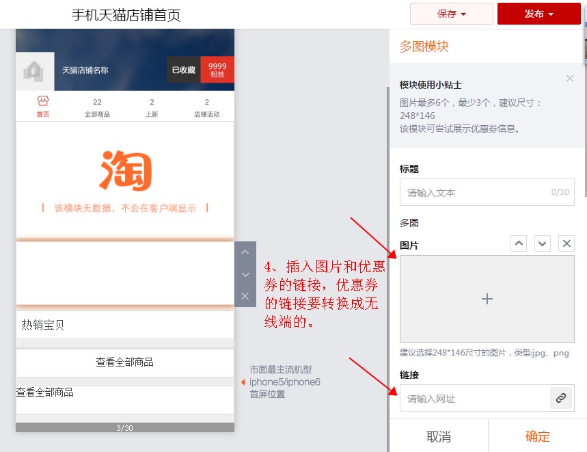Click the 确定 confirm button

tap(537, 436)
